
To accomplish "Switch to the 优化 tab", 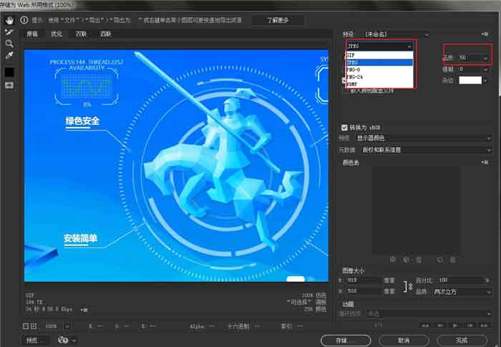I will 57,34.
